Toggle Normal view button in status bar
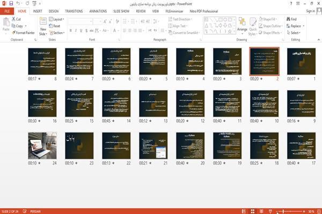This screenshot has width=322, height=214. [244, 211]
